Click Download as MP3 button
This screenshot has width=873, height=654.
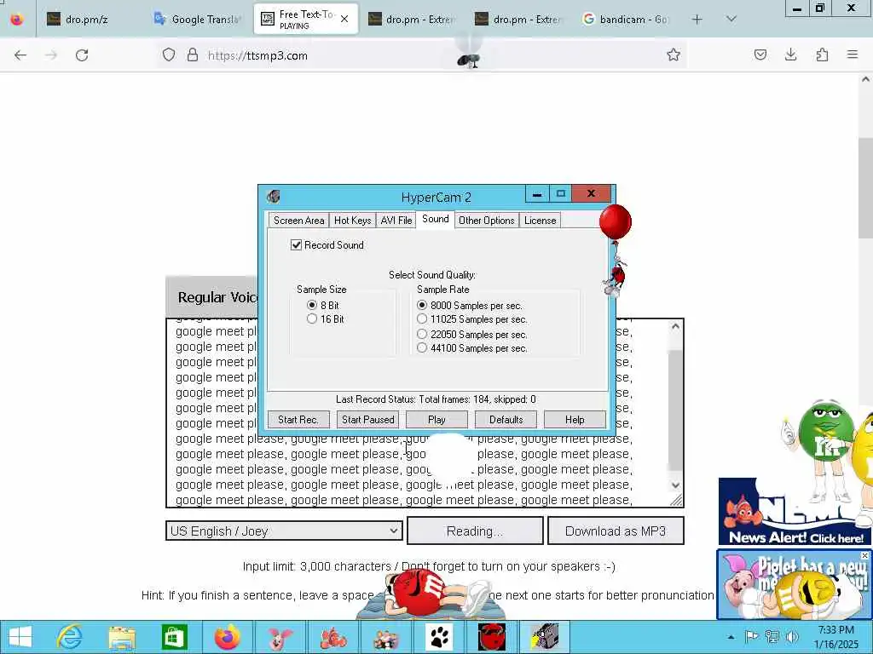pyautogui.click(x=616, y=531)
